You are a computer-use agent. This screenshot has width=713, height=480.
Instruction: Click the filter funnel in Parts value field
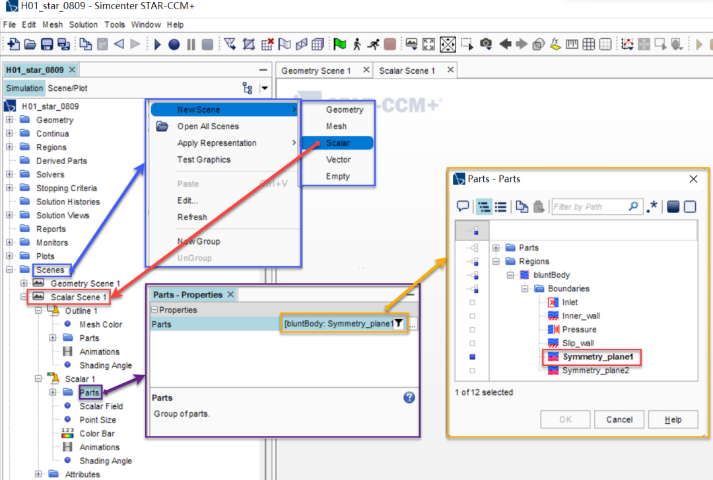click(399, 323)
